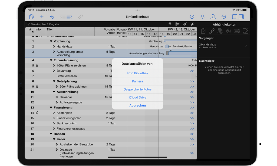This screenshot has width=277, height=166.
Task: Collapse the Vorplanung group
Action: pos(51,41)
